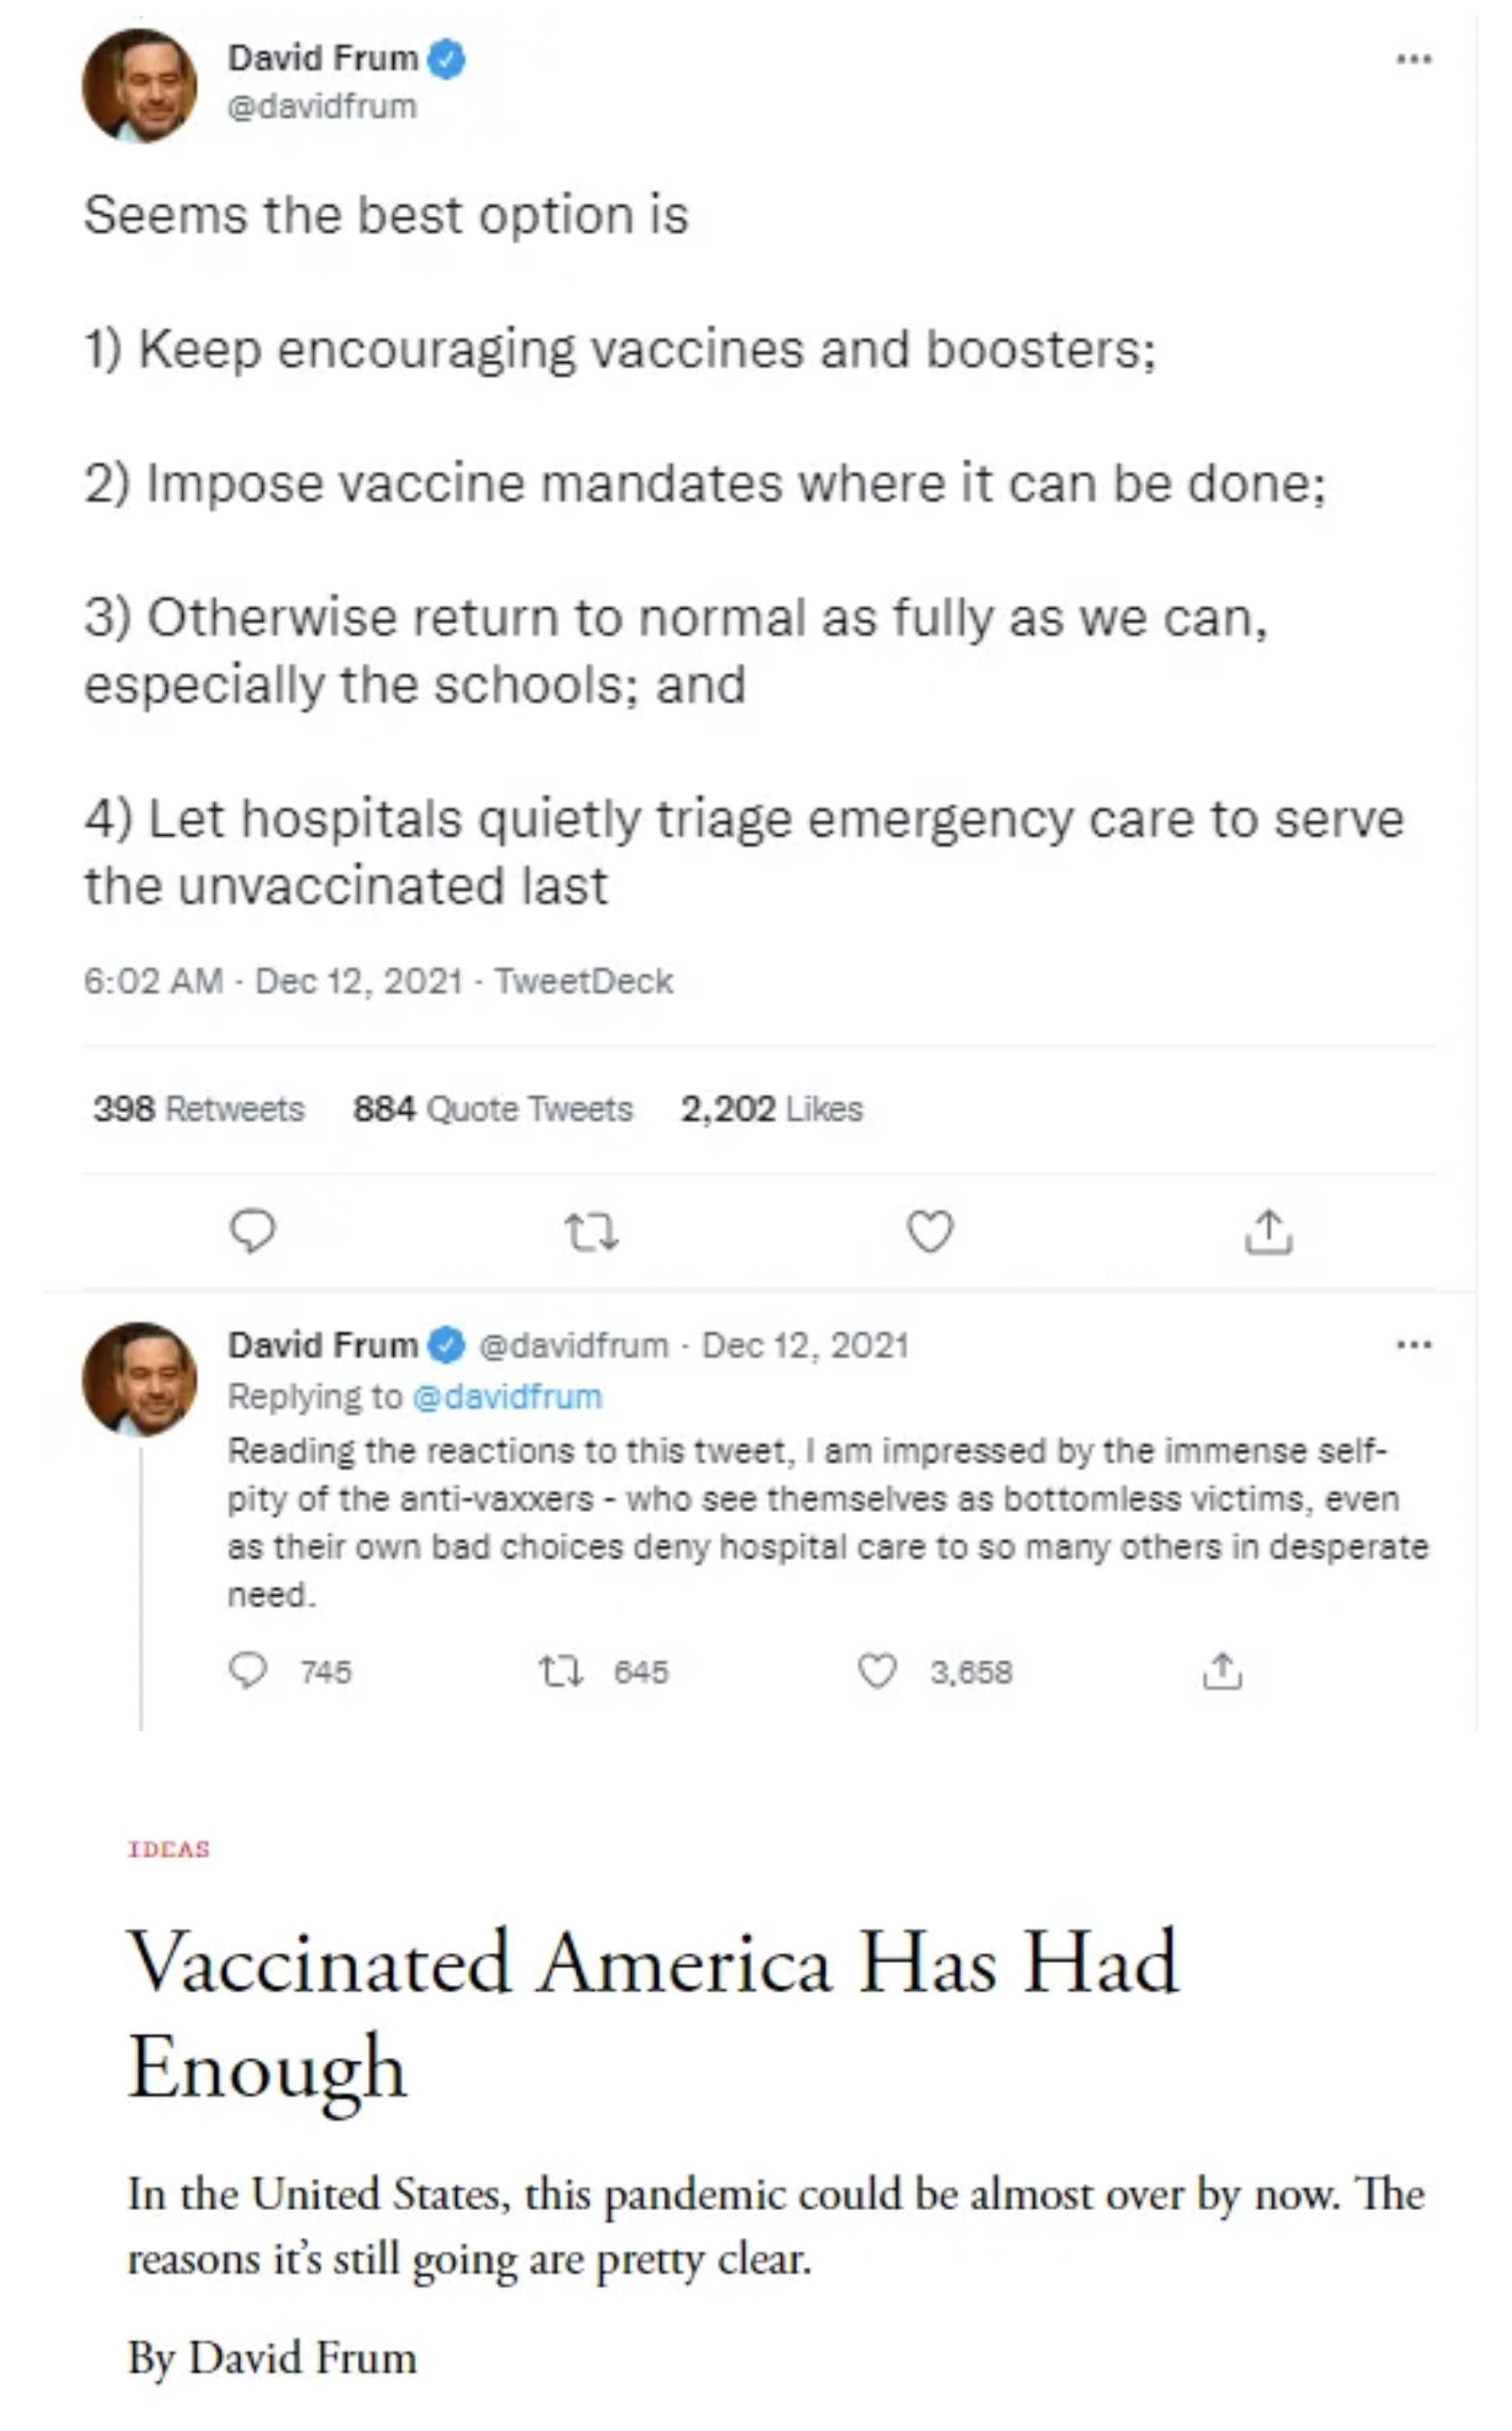1512x2431 pixels.
Task: Open the 2,202 Likes list
Action: click(771, 1109)
